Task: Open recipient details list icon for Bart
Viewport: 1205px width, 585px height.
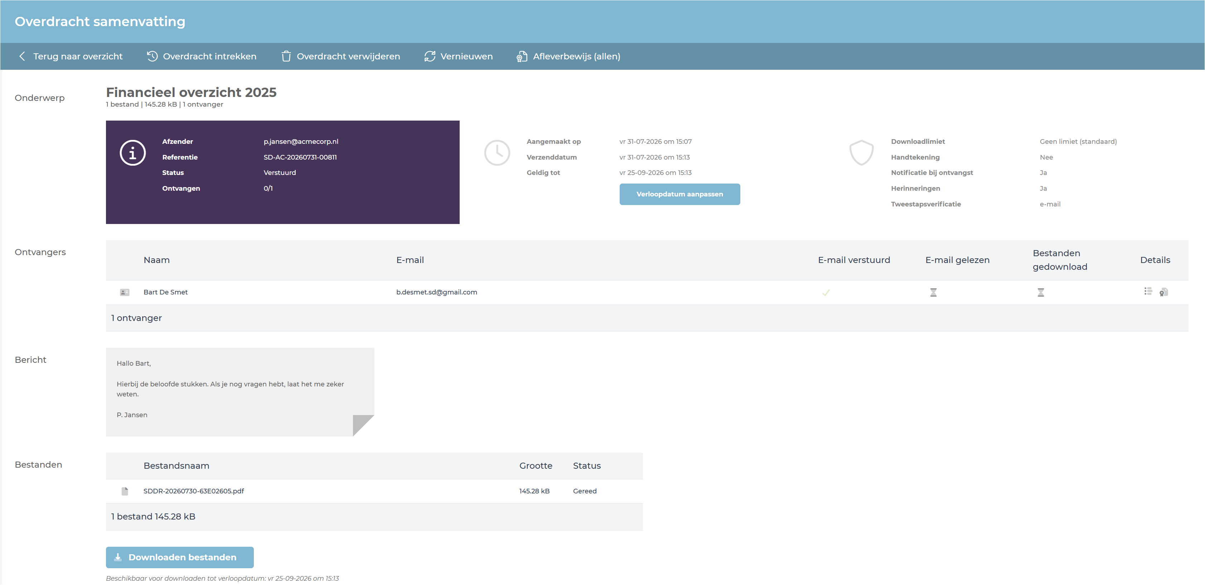Action: tap(1148, 291)
